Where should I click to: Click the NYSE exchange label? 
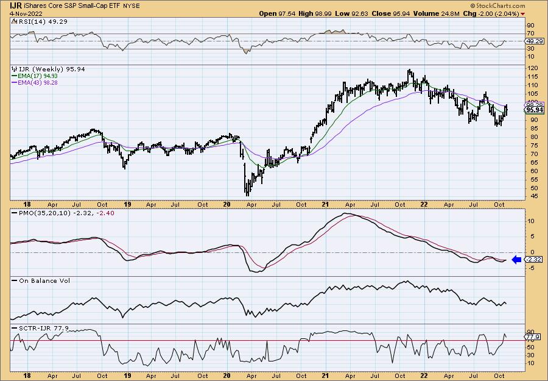coord(132,6)
